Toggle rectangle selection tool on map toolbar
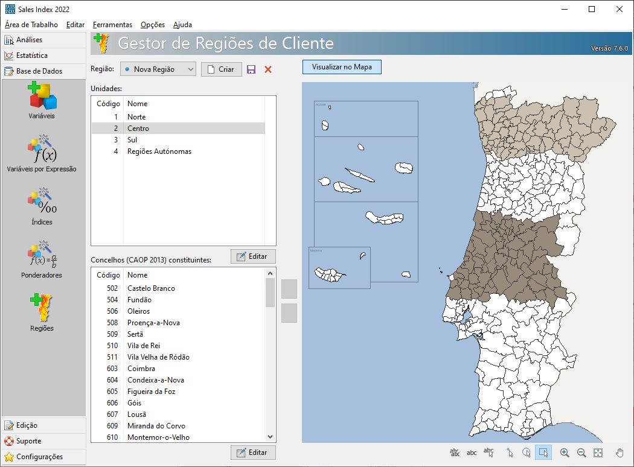This screenshot has height=467, width=634. click(543, 453)
